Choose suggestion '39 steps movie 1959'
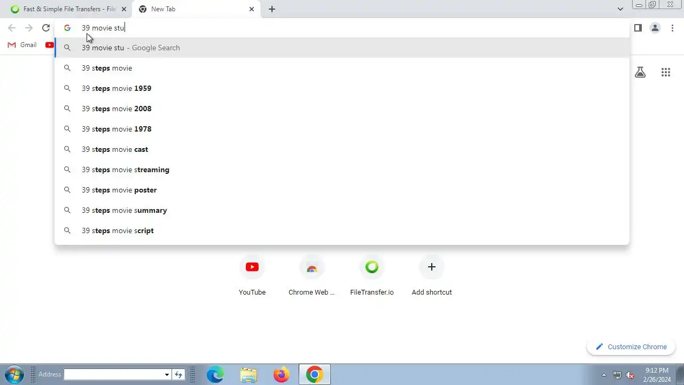 point(342,88)
